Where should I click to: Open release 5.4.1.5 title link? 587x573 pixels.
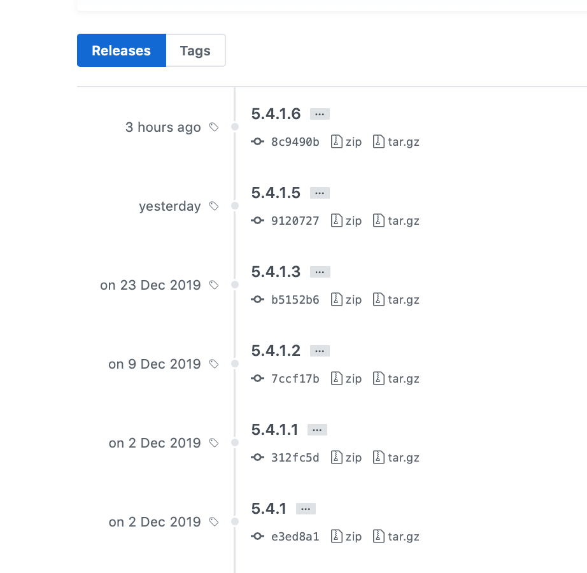(276, 193)
